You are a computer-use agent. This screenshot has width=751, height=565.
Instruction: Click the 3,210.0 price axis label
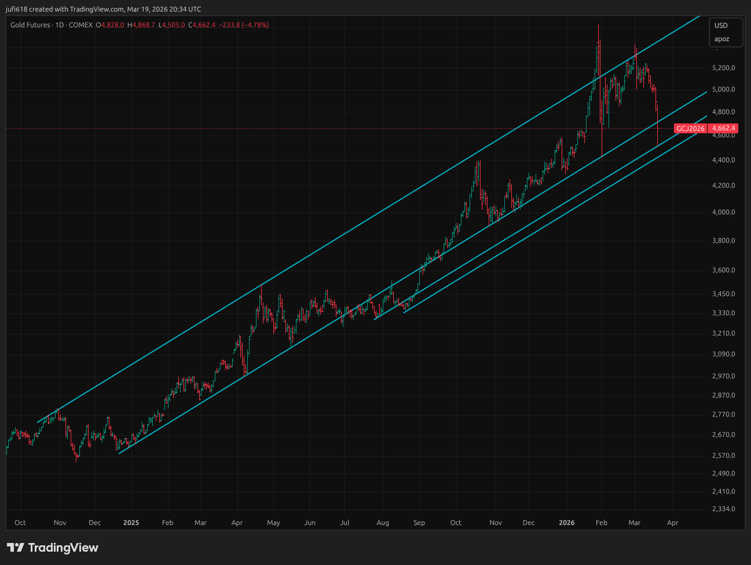pos(725,333)
